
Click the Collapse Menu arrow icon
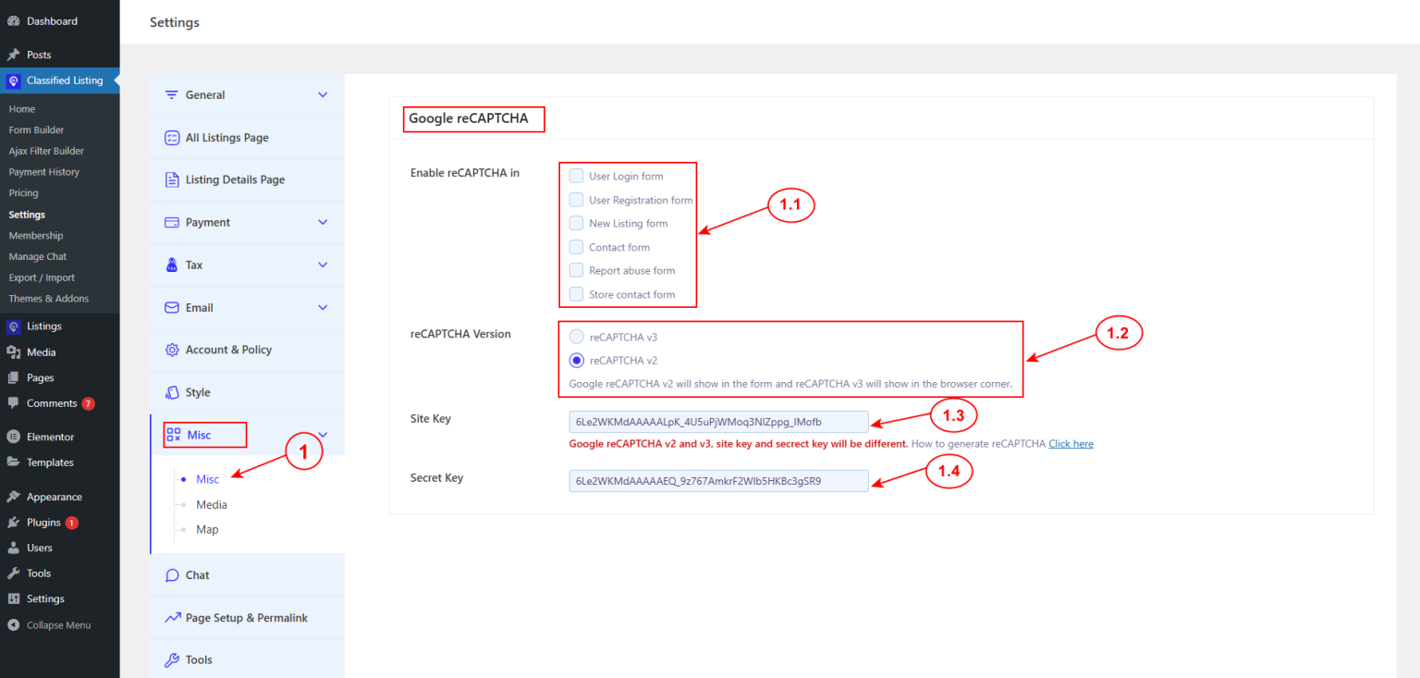14,625
